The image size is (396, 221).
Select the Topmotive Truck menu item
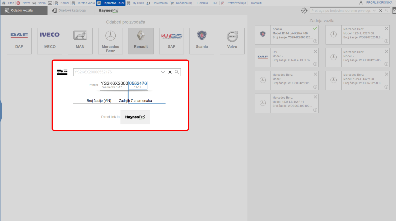[111, 3]
